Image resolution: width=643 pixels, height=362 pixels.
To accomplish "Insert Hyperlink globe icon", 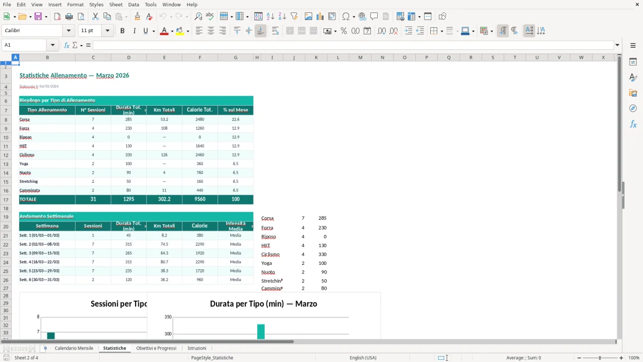I will (362, 17).
